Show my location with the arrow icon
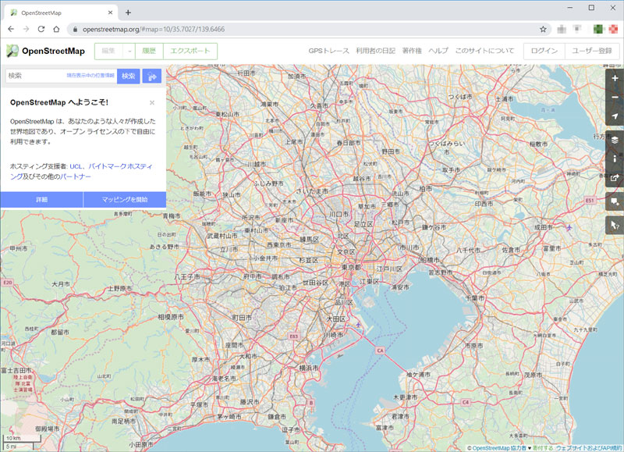 pos(615,116)
